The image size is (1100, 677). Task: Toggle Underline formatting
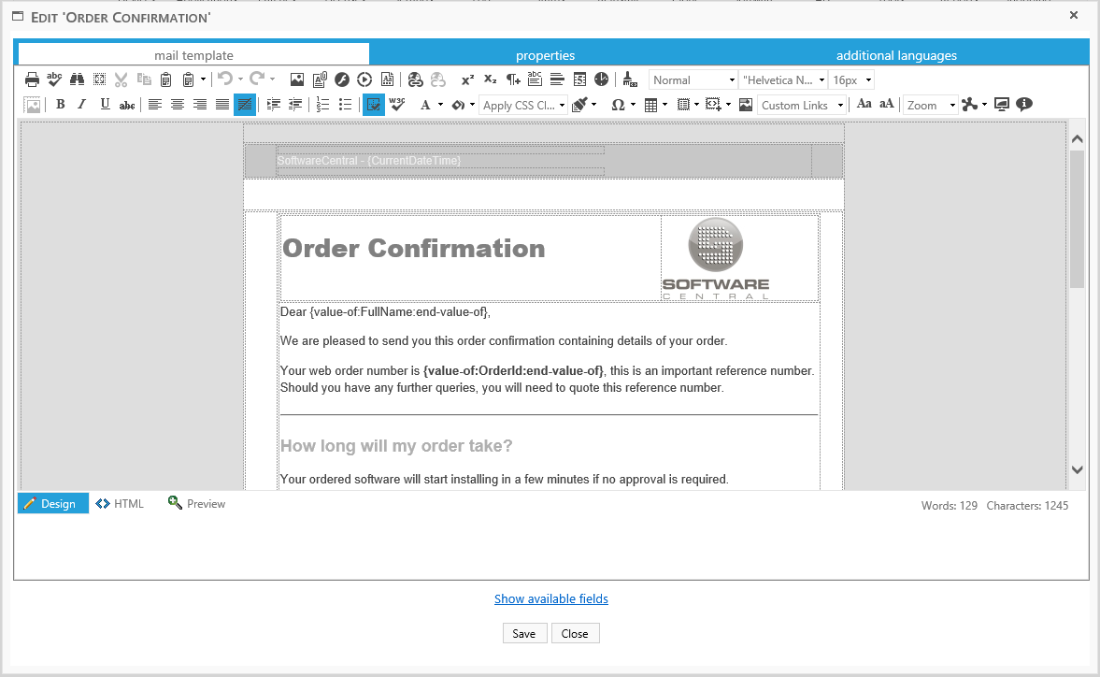coord(105,105)
